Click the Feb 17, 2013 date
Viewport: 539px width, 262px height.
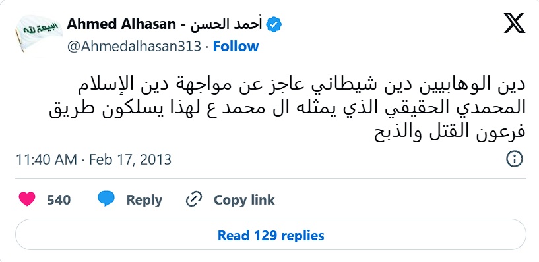(130, 159)
